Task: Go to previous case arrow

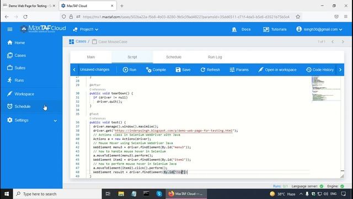Action: [333, 42]
